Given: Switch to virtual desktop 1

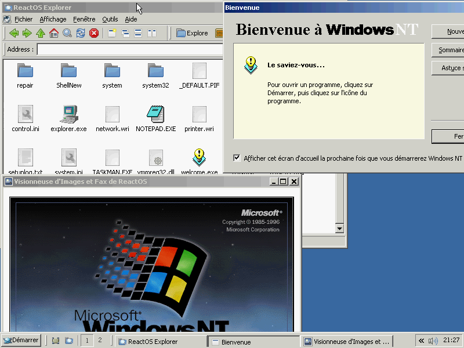Looking at the screenshot, I should point(87,340).
